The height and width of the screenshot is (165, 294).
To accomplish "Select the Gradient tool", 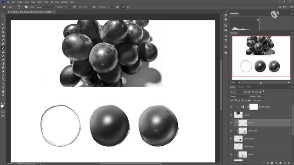I will 3,64.
